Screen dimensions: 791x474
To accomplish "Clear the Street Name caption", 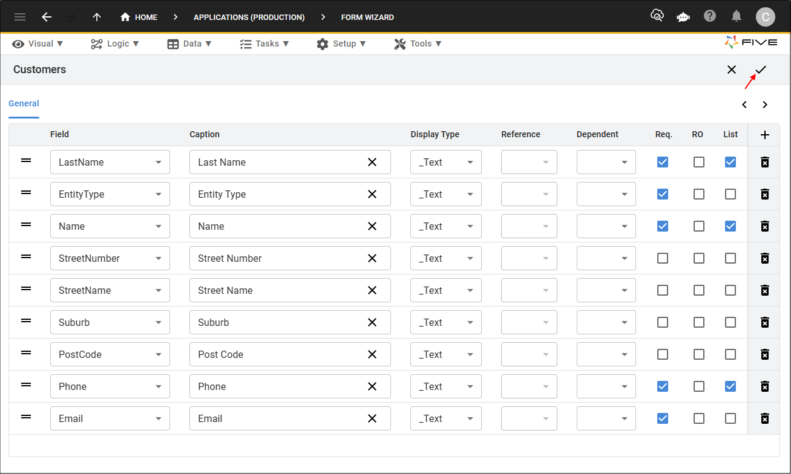I will point(372,290).
